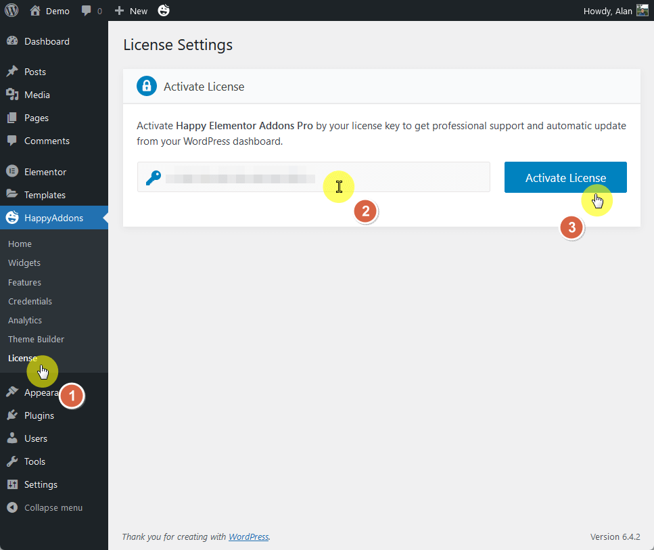The height and width of the screenshot is (550, 654).
Task: Click the Media library icon
Action: pos(12,94)
